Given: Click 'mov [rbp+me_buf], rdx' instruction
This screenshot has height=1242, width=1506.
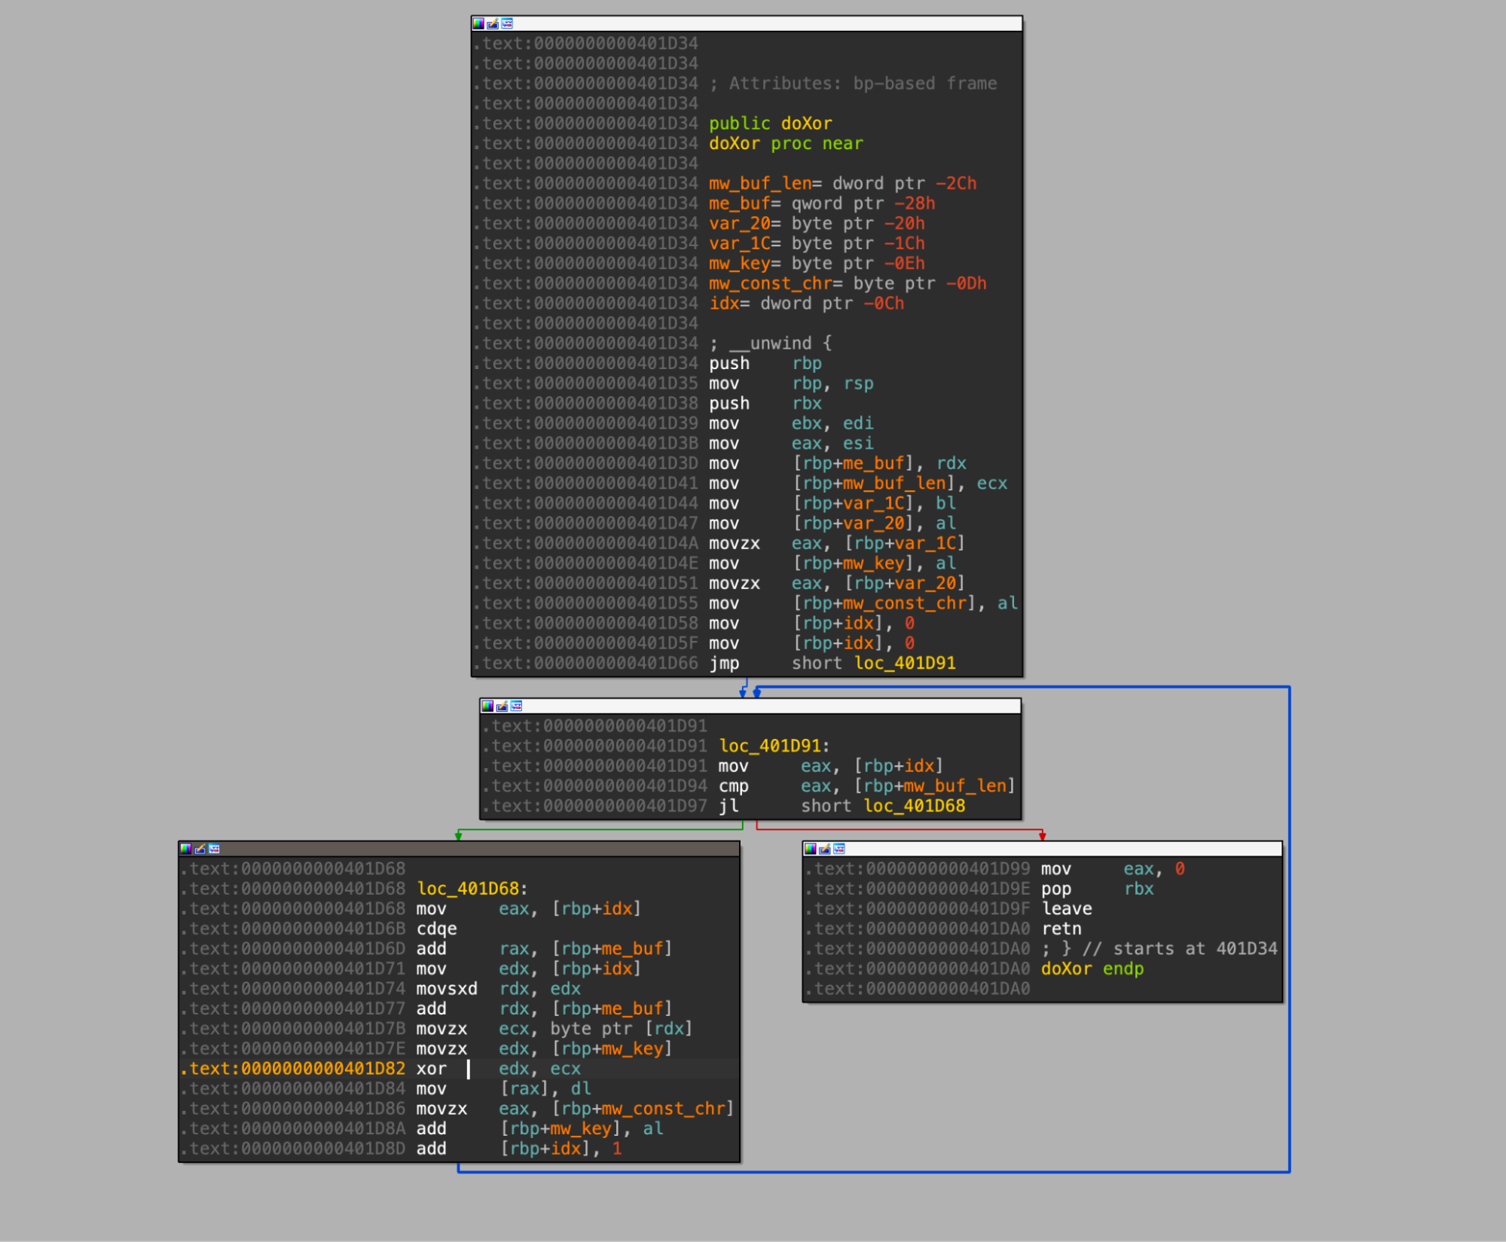Looking at the screenshot, I should (838, 463).
